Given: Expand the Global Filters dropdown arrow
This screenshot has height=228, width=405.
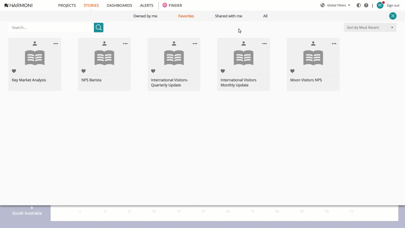Looking at the screenshot, I should point(349,5).
